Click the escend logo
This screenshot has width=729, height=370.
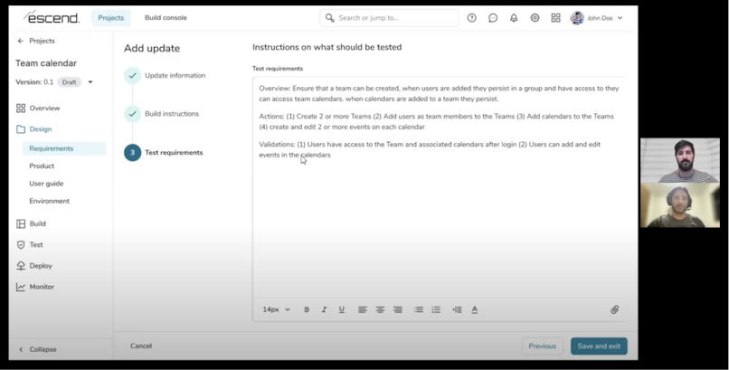[52, 18]
